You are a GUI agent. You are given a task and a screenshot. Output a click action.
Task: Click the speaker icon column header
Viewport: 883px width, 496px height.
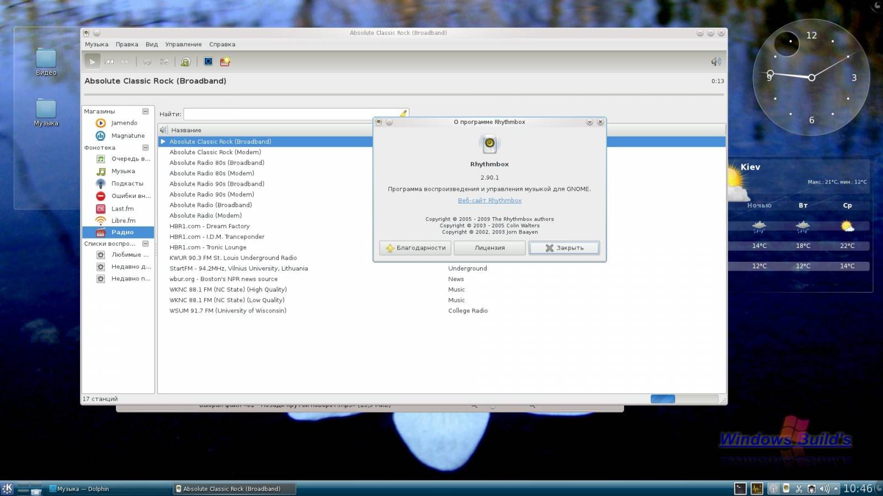point(163,130)
